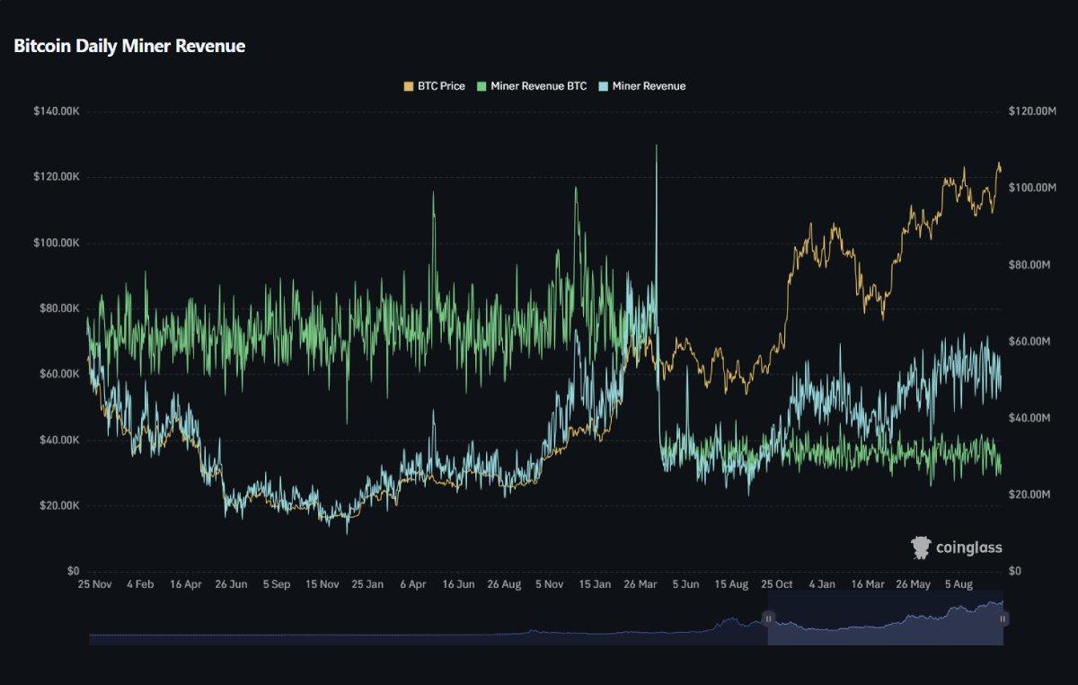1078x685 pixels.
Task: Select the 26 Mar x-axis date label
Action: [641, 584]
